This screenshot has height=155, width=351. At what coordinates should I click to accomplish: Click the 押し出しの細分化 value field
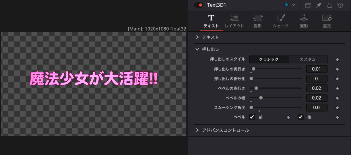tap(317, 79)
